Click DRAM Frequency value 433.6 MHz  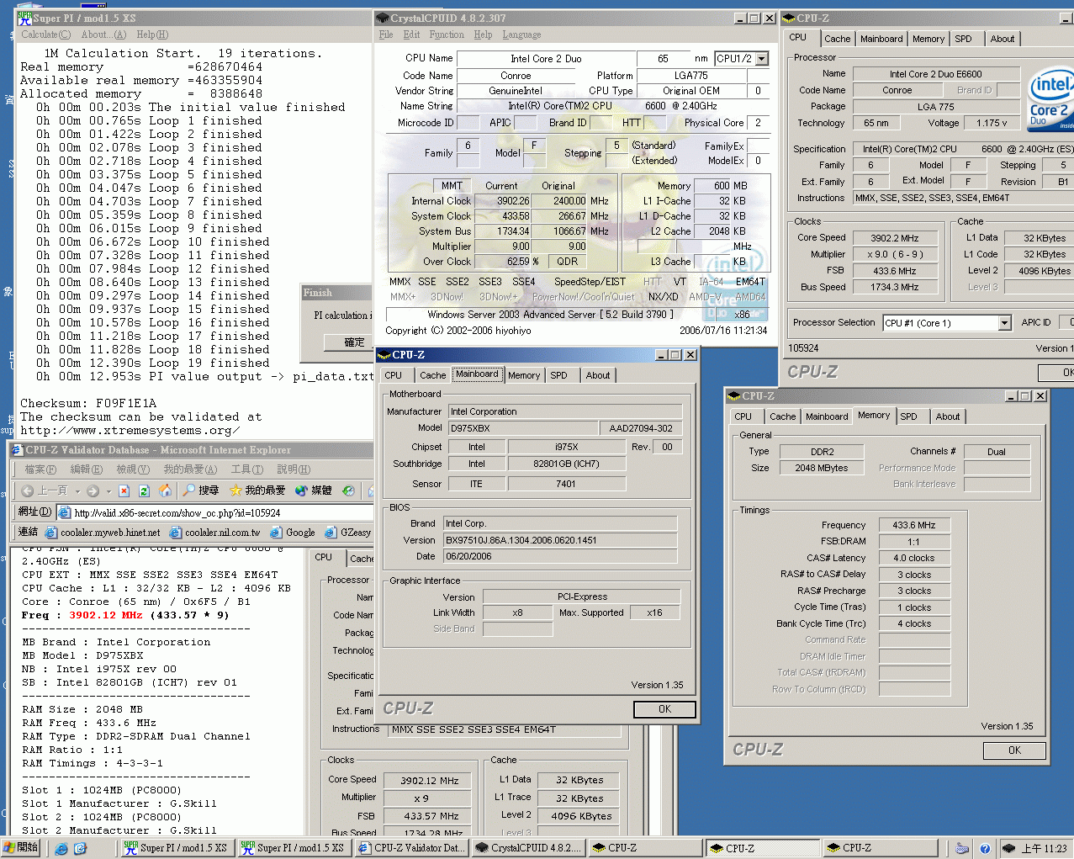[914, 525]
